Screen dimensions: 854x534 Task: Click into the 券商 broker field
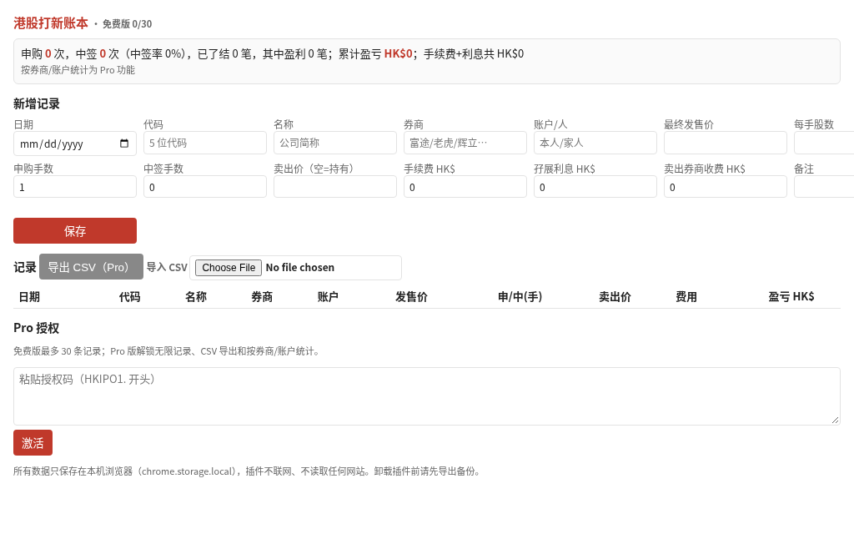[x=465, y=143]
